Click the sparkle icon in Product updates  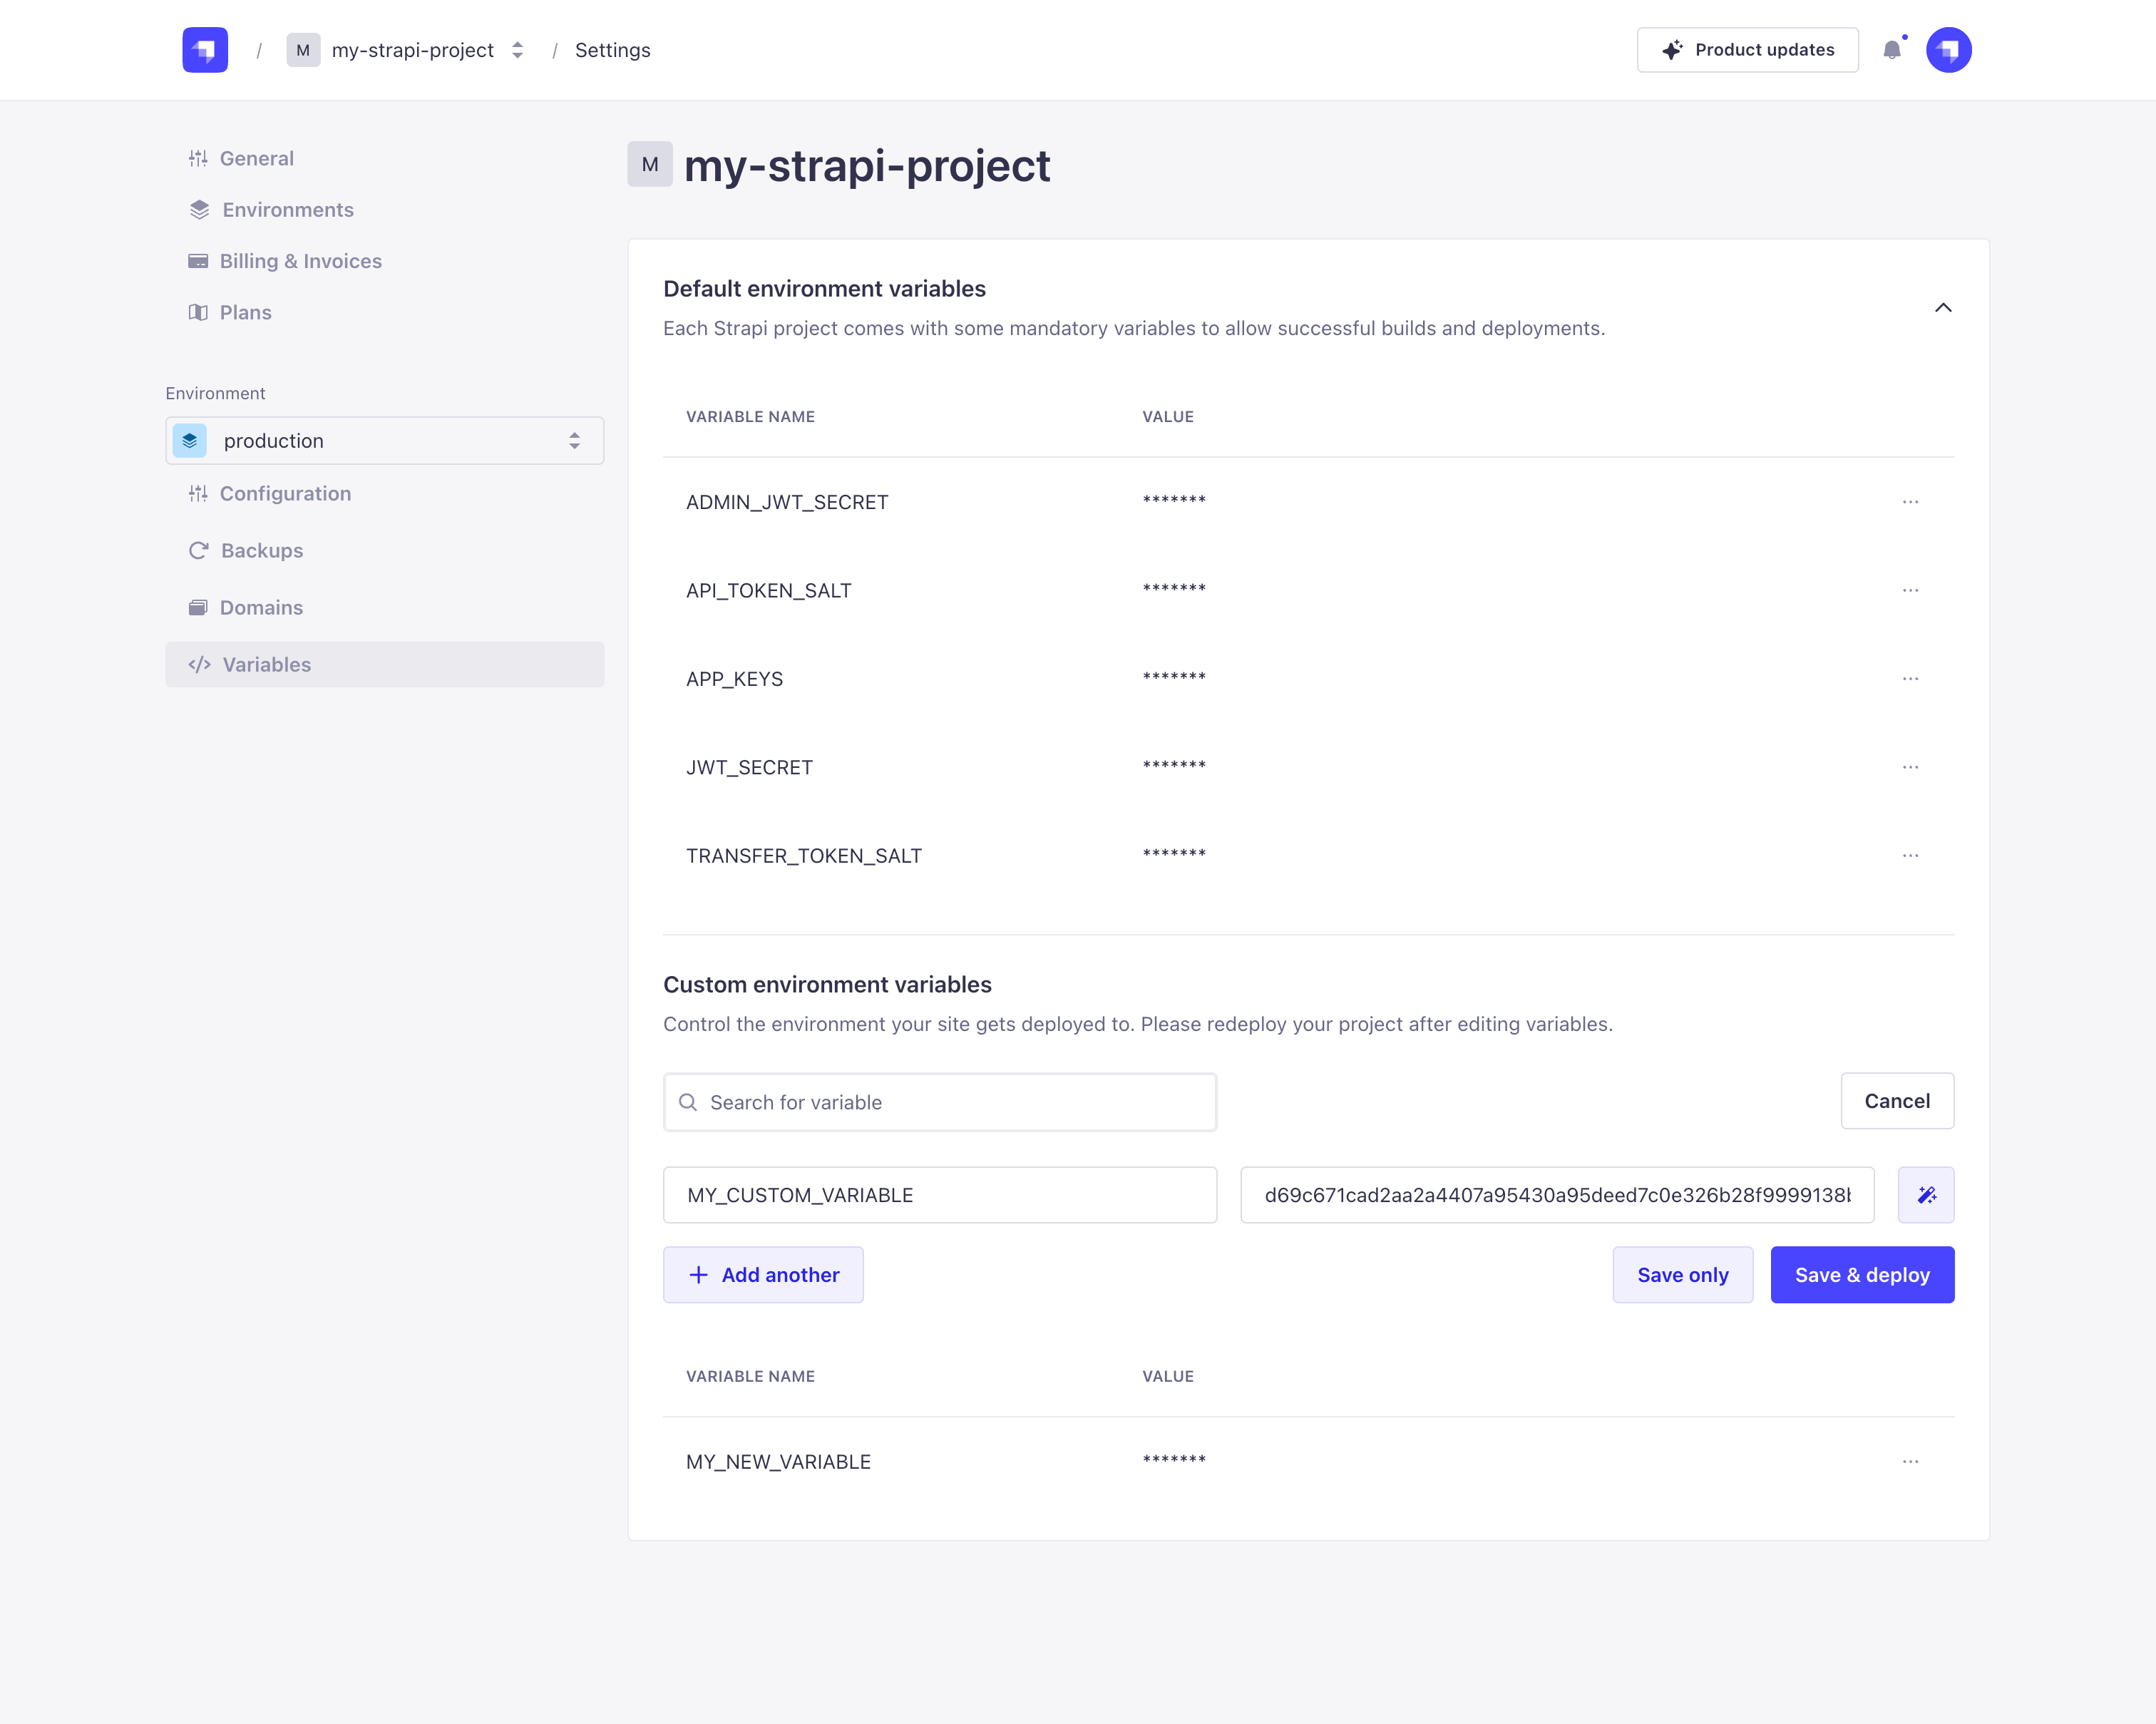(1672, 50)
